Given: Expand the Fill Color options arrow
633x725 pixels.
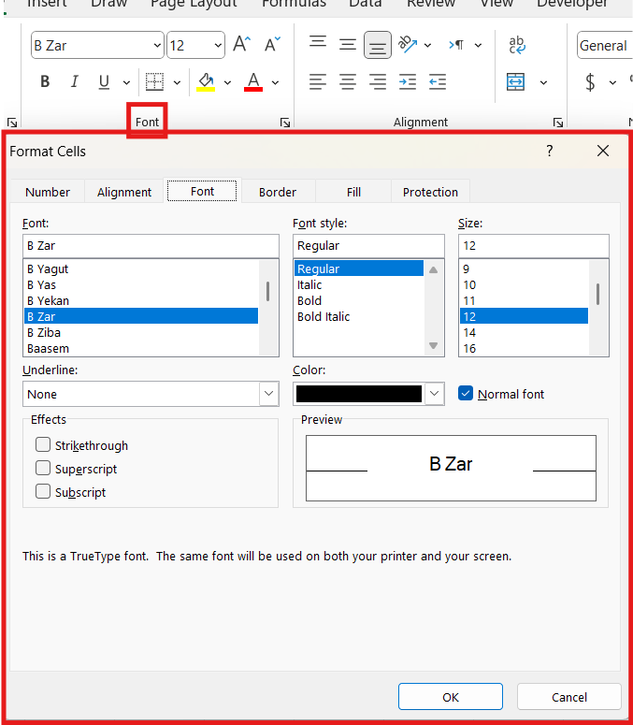Looking at the screenshot, I should 227,82.
